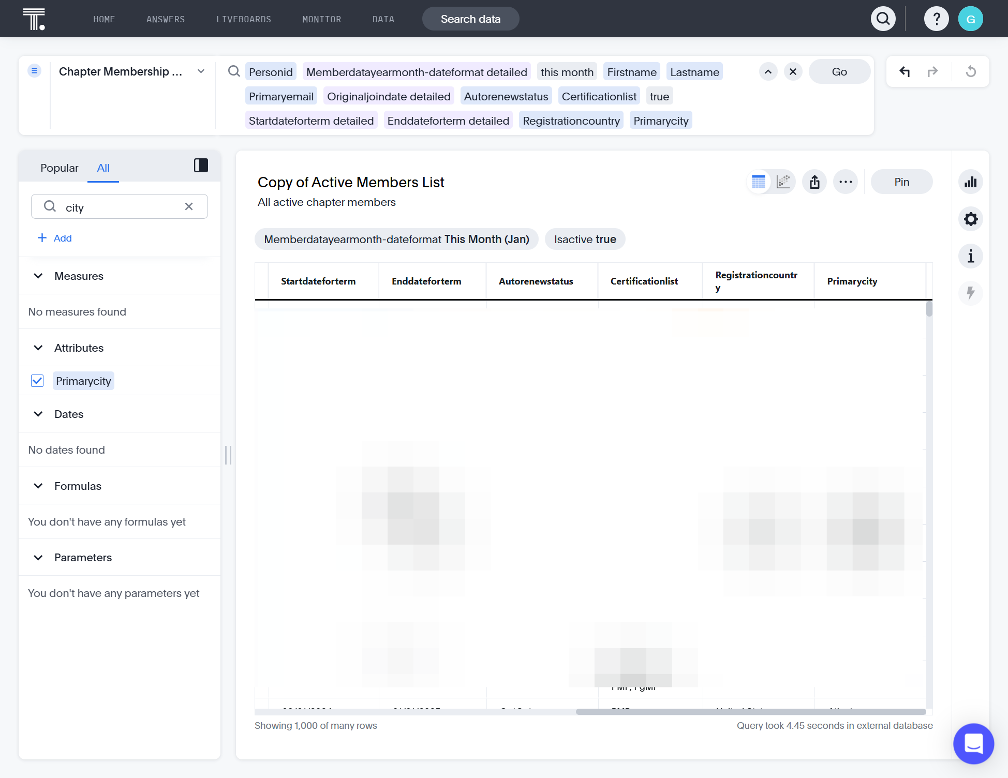Open the chart type sidebar icon
The height and width of the screenshot is (778, 1008).
pos(971,182)
